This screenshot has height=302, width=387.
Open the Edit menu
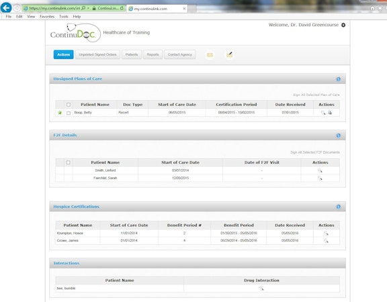(19, 17)
